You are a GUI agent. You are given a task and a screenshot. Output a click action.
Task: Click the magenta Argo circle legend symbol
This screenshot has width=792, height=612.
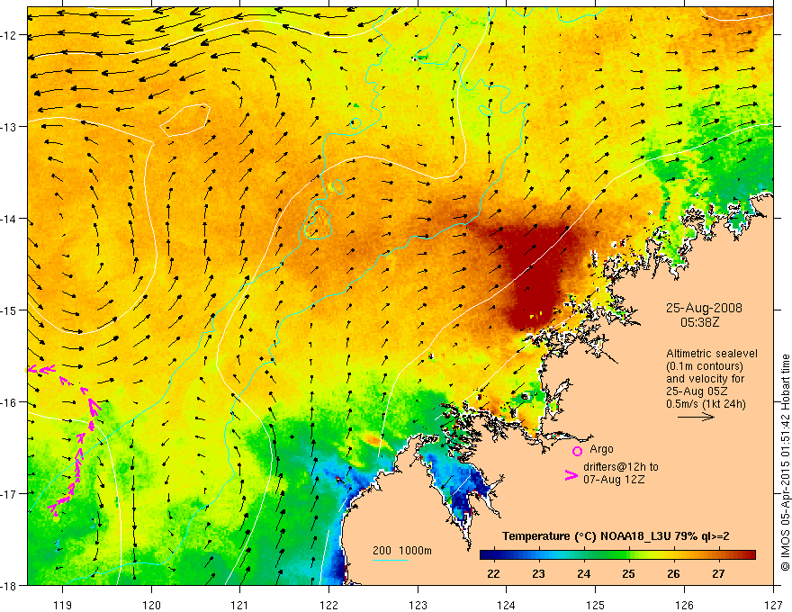[x=577, y=451]
